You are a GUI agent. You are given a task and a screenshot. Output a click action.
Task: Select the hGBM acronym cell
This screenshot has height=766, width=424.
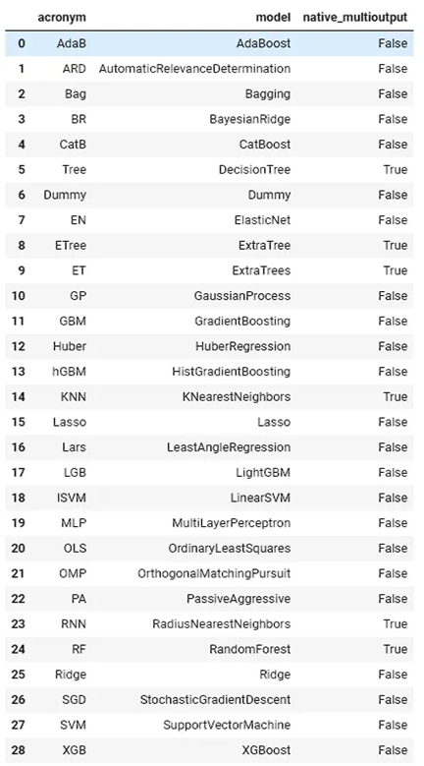tap(70, 372)
